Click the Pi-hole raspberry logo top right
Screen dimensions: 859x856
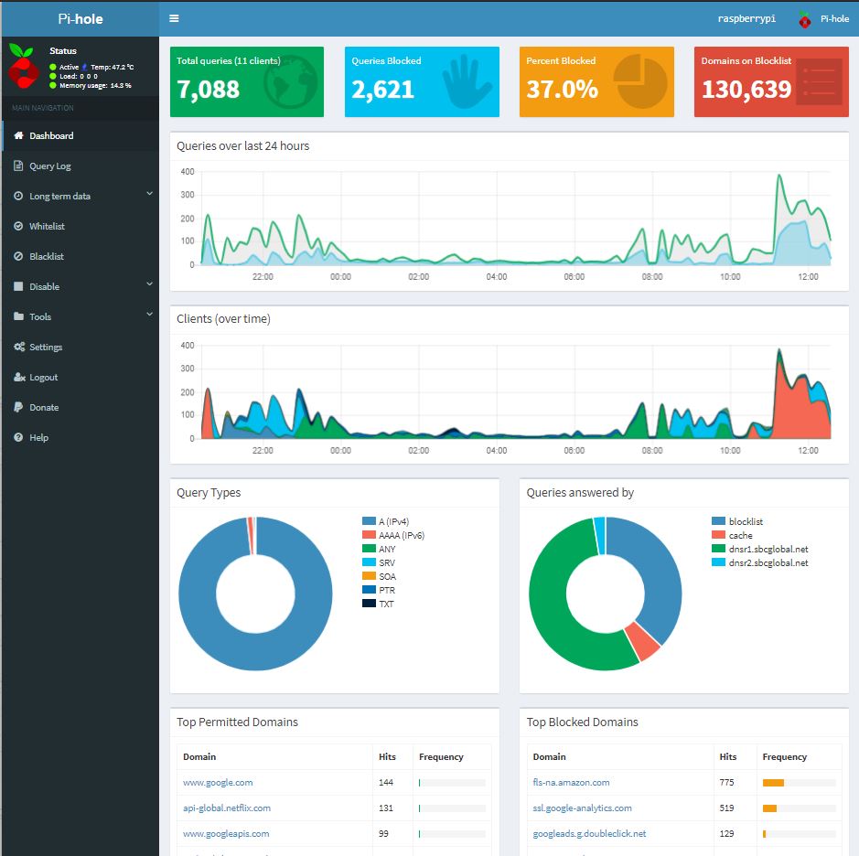(804, 17)
